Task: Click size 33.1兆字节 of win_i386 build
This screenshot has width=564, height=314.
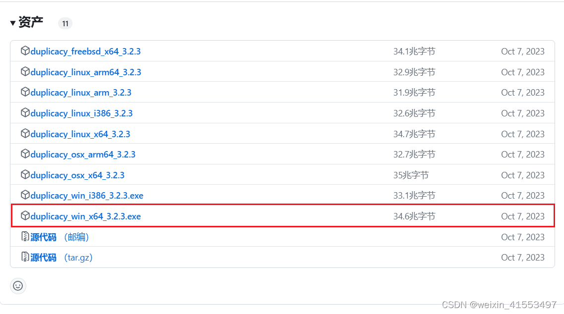Action: (x=415, y=196)
